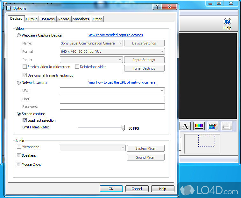The width and height of the screenshot is (241, 198).
Task: Enable the Mouse Clicks checkbox
Action: pyautogui.click(x=19, y=164)
